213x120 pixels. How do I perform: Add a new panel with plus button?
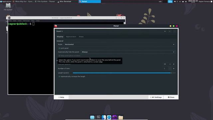(x=170, y=31)
